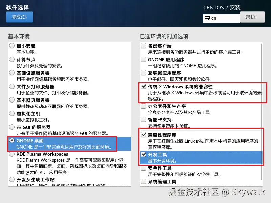Tick the GNOME 应用程序 checkbox
Screen dimensions: 271x203
(143, 59)
